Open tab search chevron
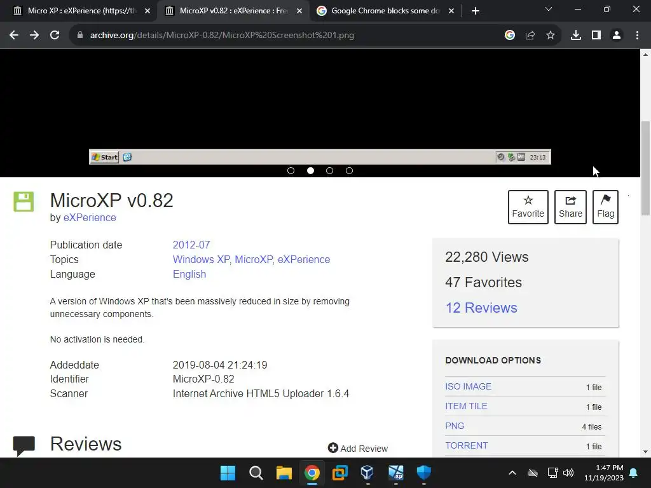 point(549,9)
